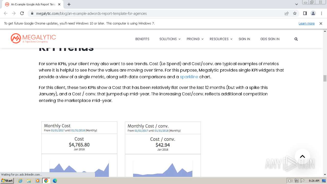Click the Monthly Cost / conv. widget title
The width and height of the screenshot is (327, 184).
(148, 126)
